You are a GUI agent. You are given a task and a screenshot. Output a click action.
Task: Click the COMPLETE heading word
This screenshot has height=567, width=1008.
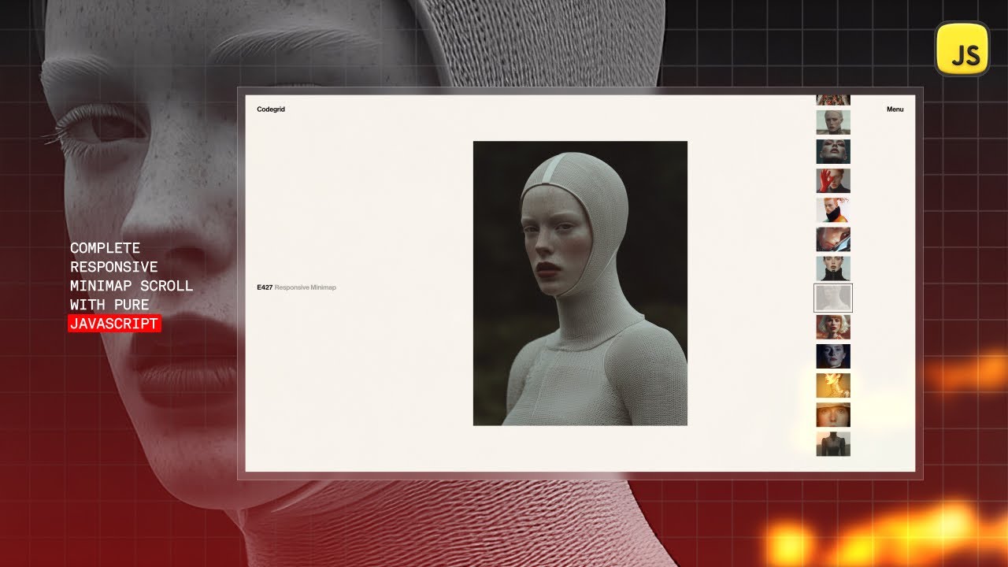[x=105, y=248]
